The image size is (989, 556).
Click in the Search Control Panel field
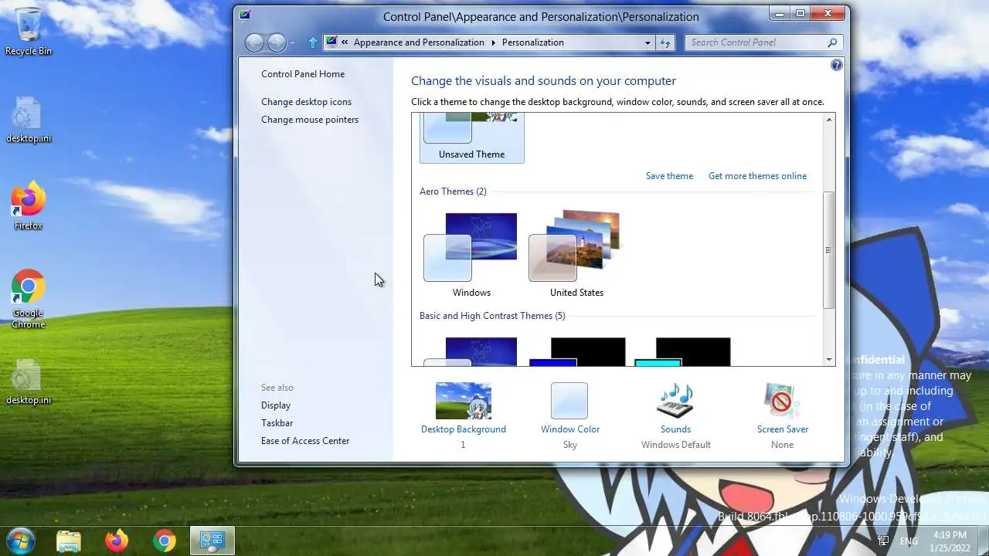[x=756, y=42]
